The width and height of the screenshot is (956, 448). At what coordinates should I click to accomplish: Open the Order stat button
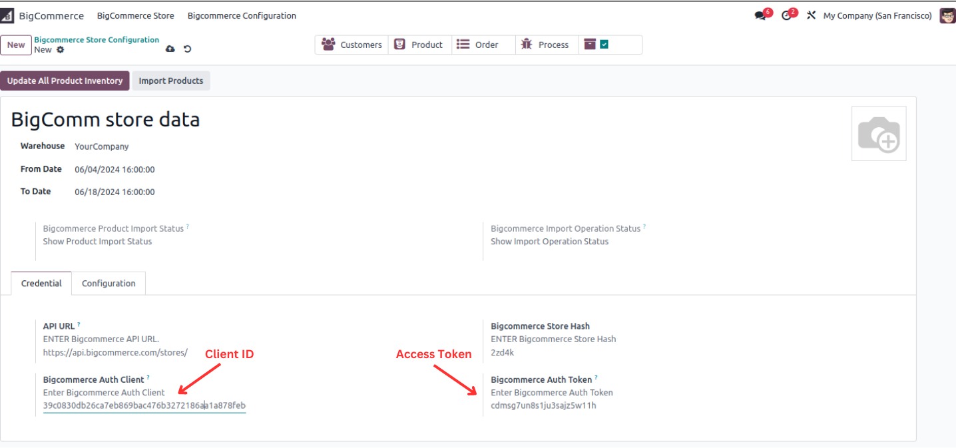pos(484,45)
